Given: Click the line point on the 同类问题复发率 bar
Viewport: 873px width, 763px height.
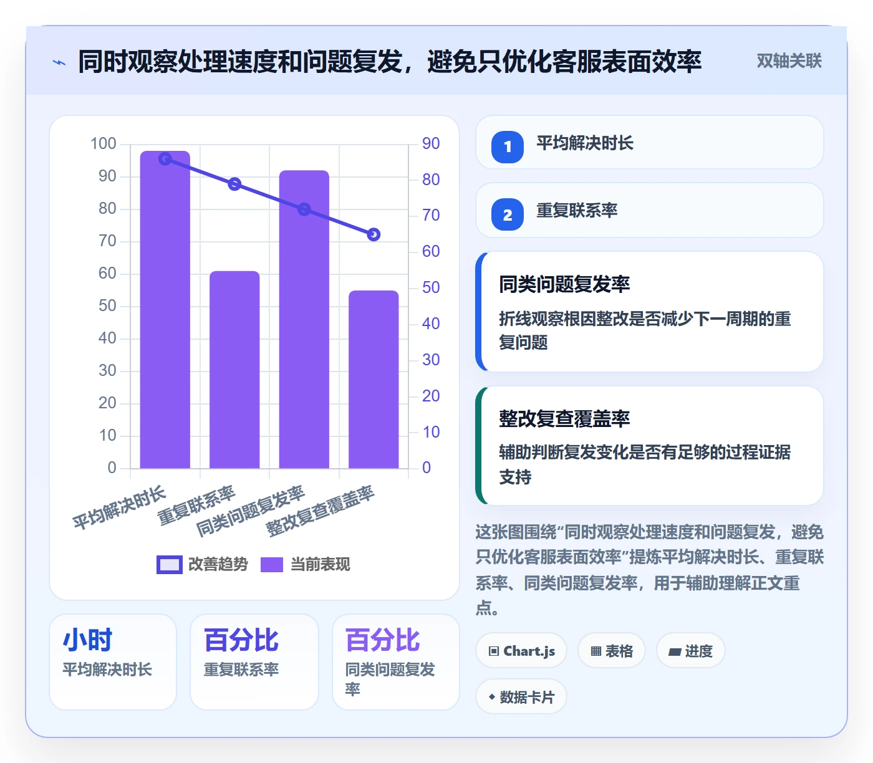Looking at the screenshot, I should pos(304,209).
